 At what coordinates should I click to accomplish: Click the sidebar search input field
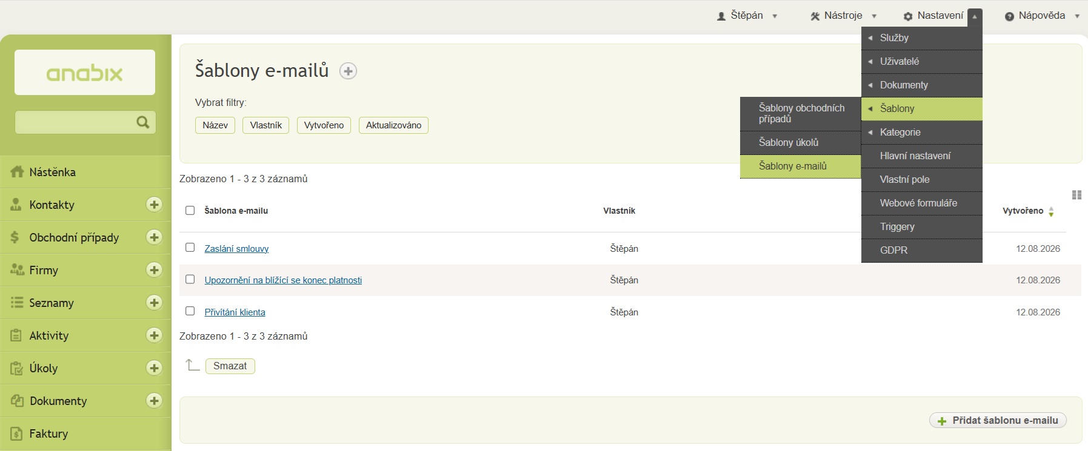pyautogui.click(x=75, y=122)
